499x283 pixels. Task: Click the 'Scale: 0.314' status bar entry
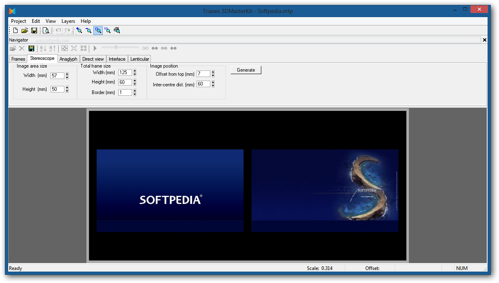click(x=319, y=268)
